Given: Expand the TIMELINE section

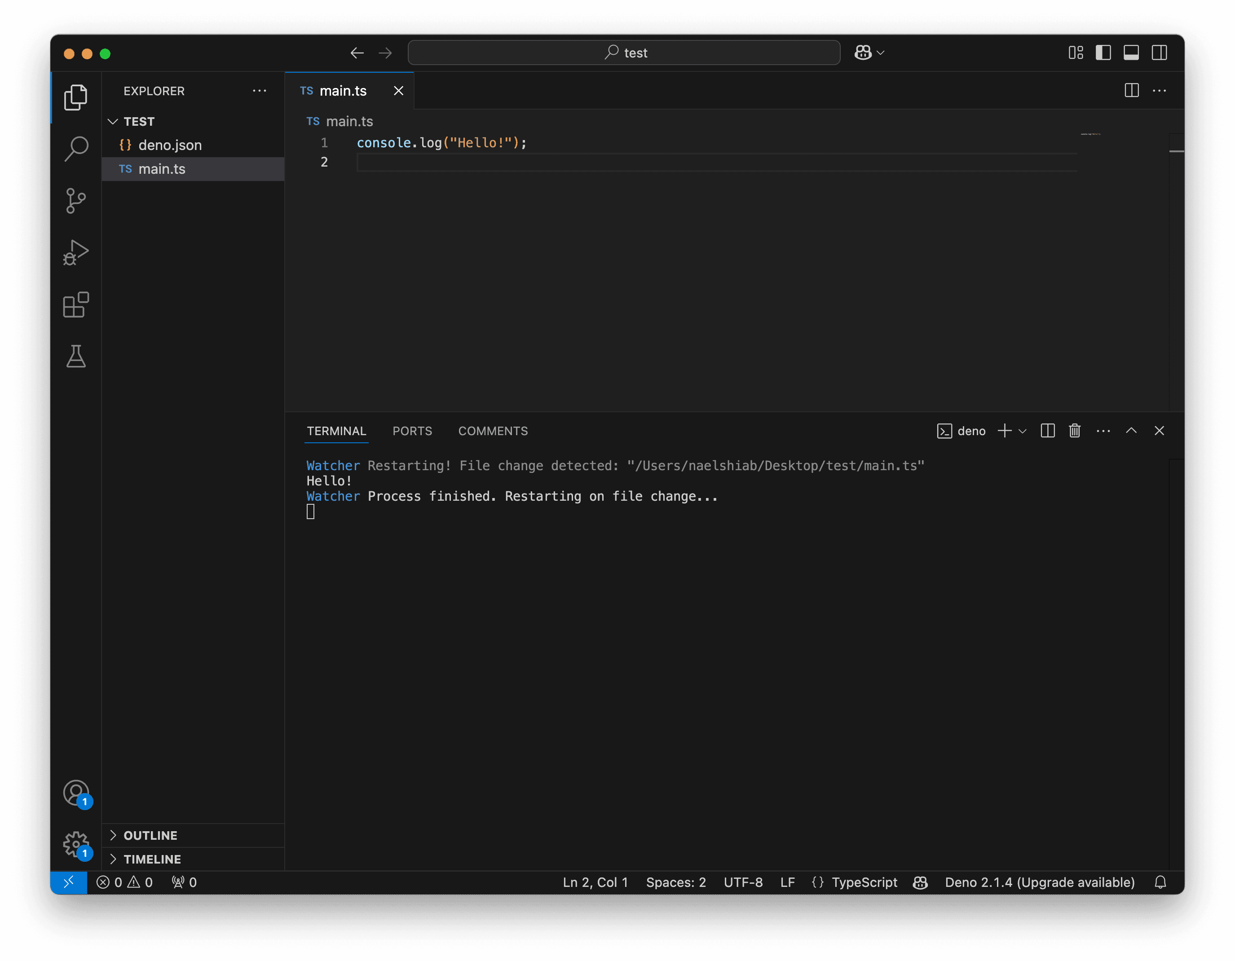Looking at the screenshot, I should point(193,859).
